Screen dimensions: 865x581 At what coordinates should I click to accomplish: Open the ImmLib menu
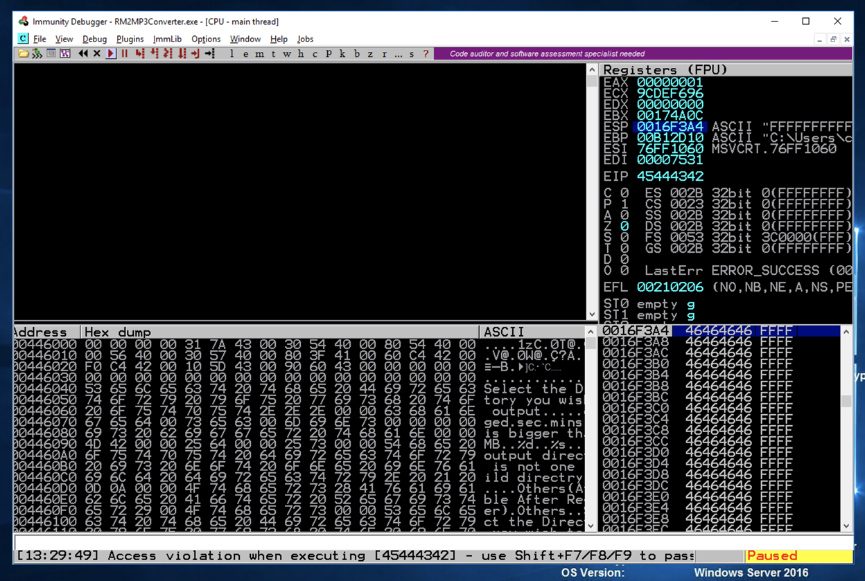(167, 39)
